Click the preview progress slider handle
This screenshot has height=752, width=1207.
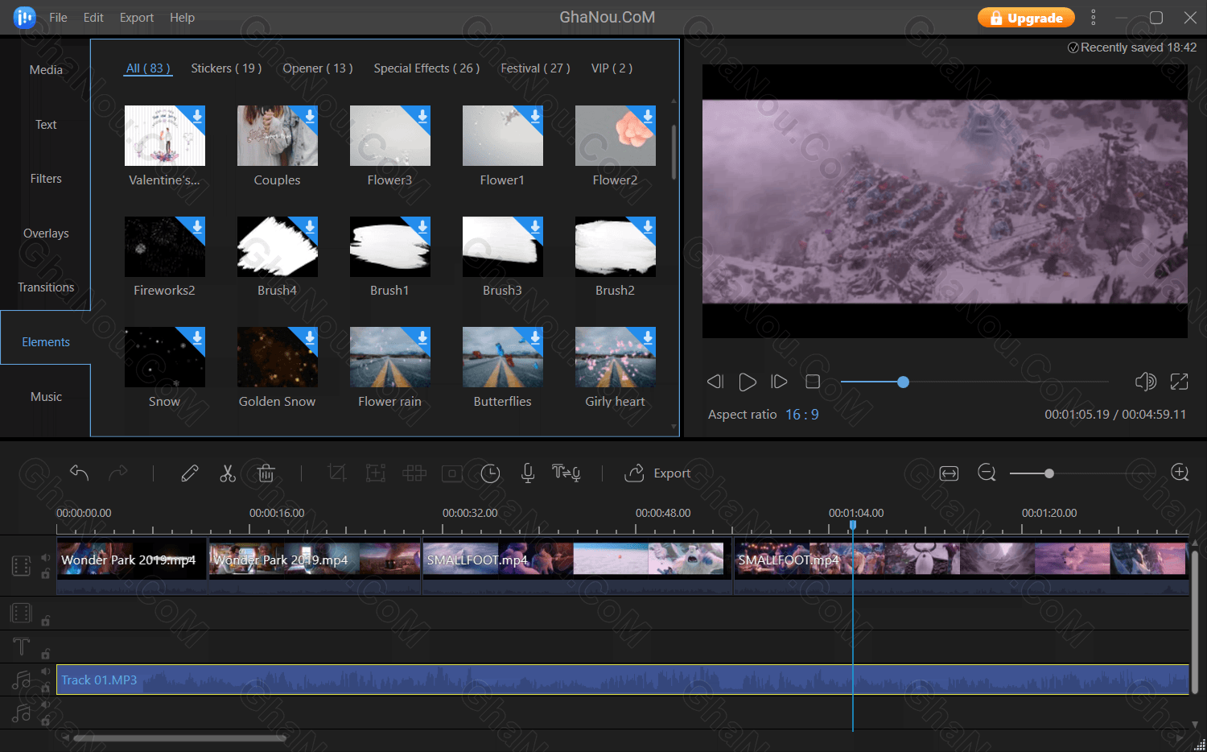903,382
